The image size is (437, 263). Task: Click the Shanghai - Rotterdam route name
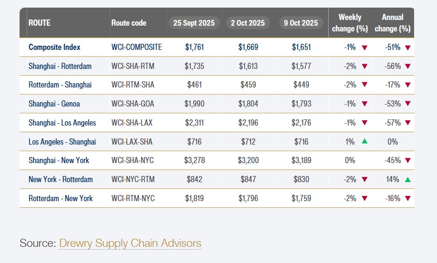point(60,66)
